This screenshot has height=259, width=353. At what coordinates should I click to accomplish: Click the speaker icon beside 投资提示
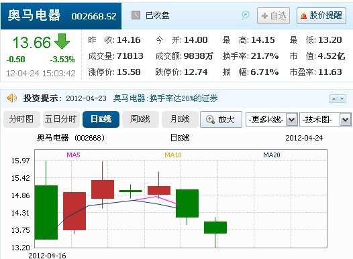[11, 98]
